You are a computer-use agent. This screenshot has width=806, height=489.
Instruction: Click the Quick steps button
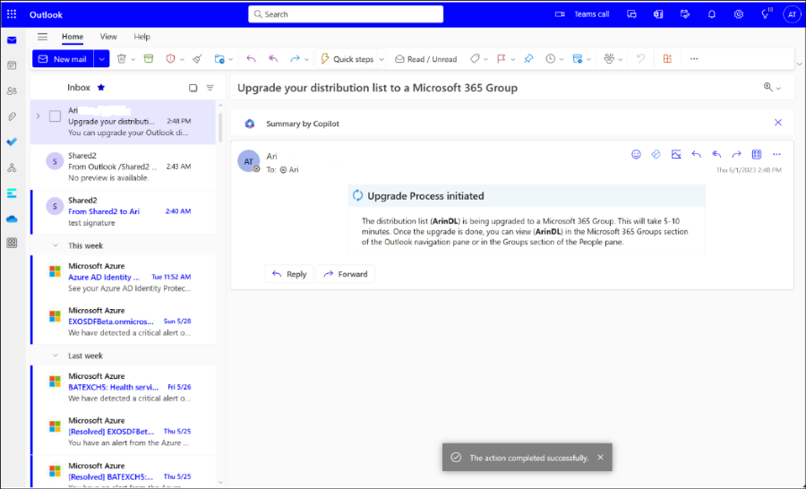[347, 59]
